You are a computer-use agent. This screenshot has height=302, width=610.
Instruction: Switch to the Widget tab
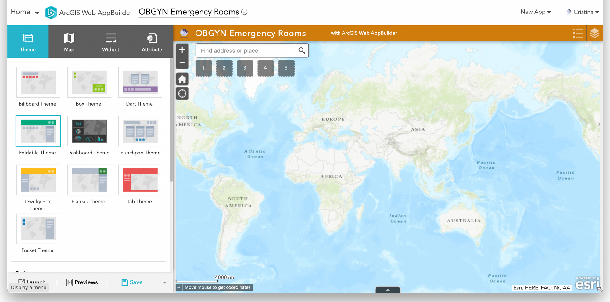pos(110,41)
